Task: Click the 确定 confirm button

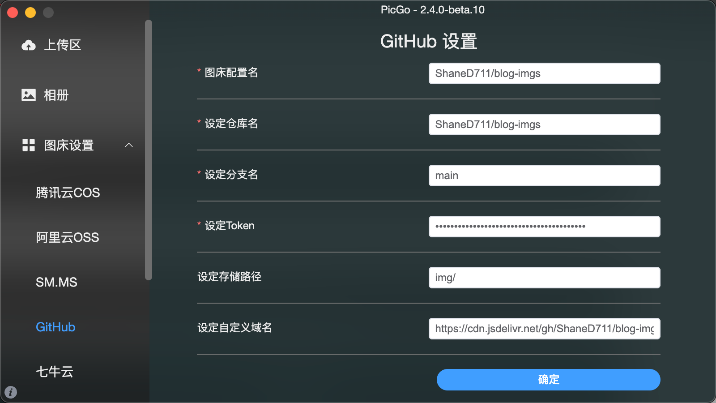Action: point(549,380)
